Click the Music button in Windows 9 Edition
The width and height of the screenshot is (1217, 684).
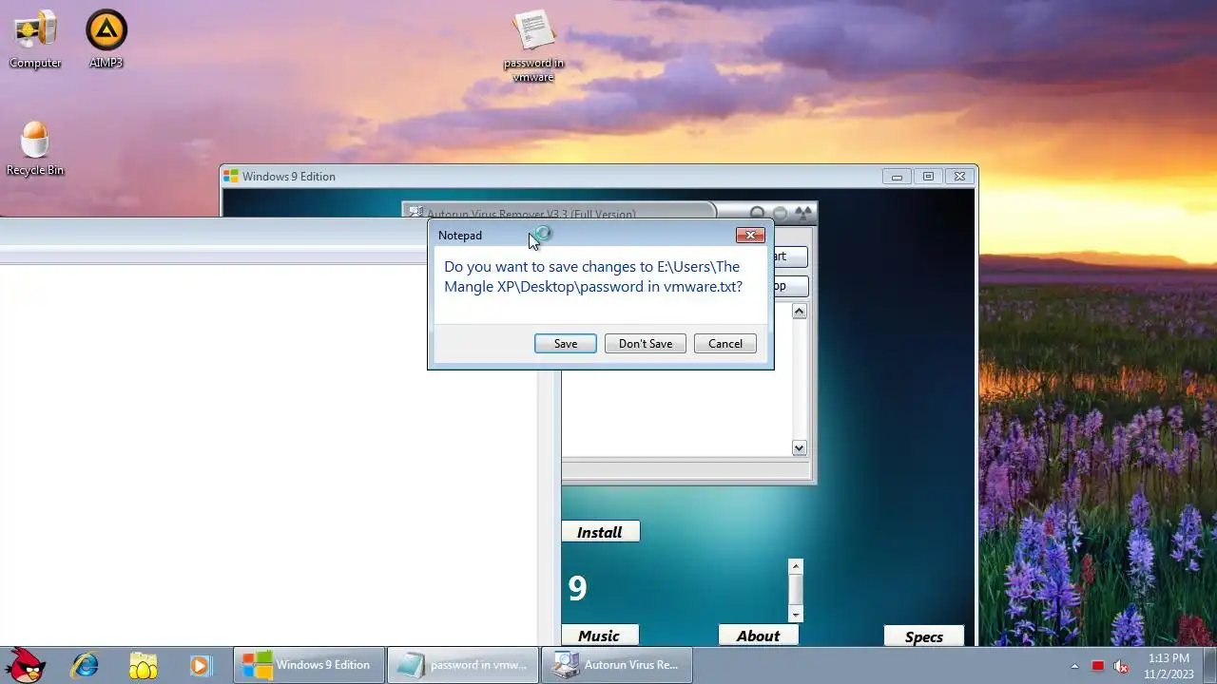[x=599, y=636]
